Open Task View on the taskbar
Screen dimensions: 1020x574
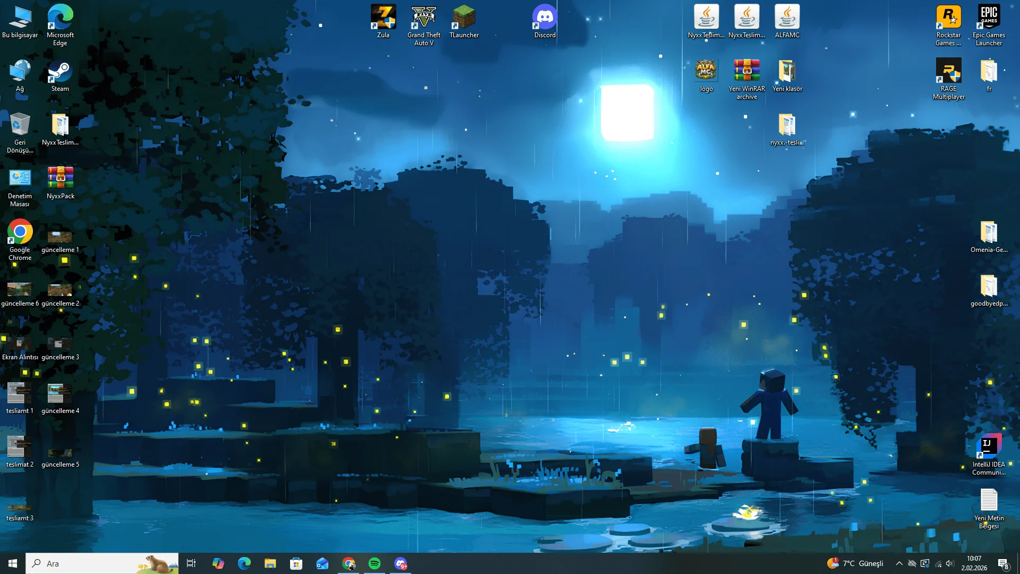[x=191, y=563]
